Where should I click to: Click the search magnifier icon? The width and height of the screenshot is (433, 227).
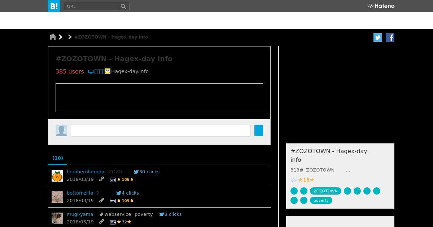click(x=123, y=6)
